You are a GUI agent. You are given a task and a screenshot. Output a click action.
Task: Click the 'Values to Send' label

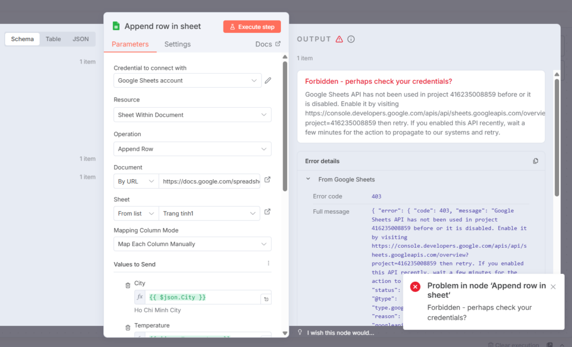coord(135,264)
